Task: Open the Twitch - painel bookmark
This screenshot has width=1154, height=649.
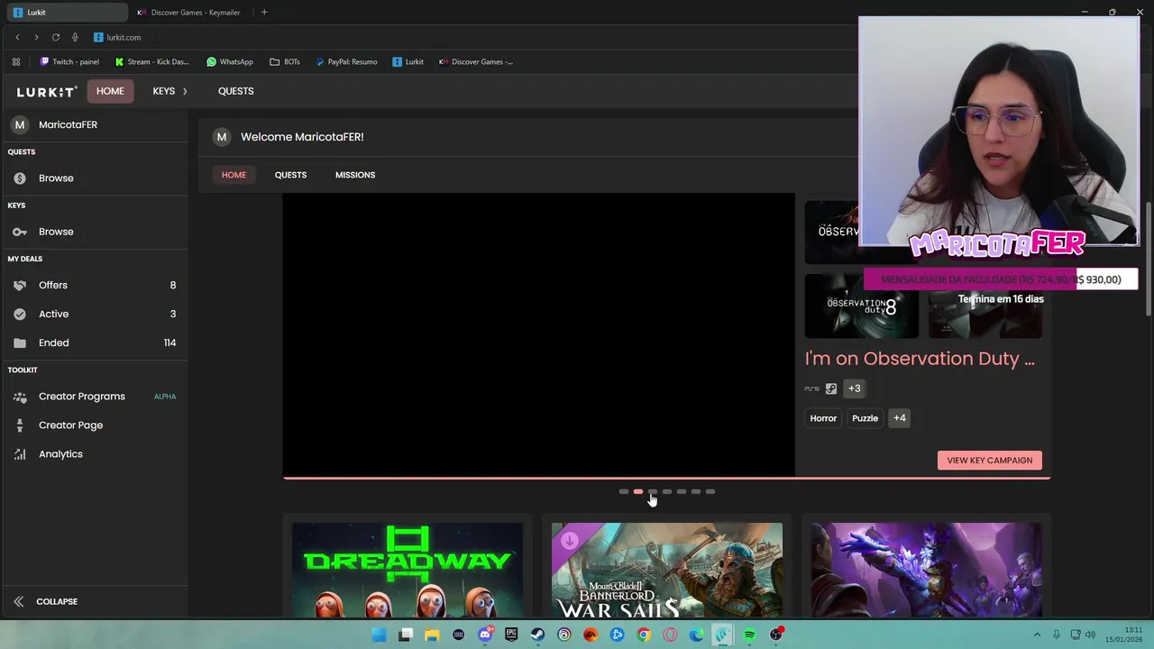Action: 69,62
